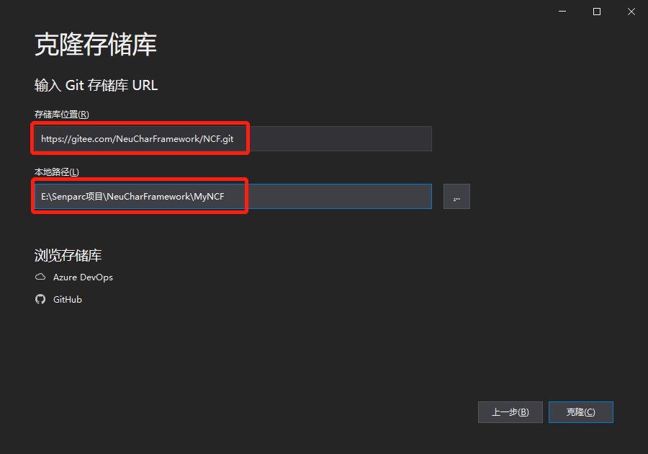The height and width of the screenshot is (454, 648).
Task: Go back with the 上一步(B) button
Action: (510, 412)
